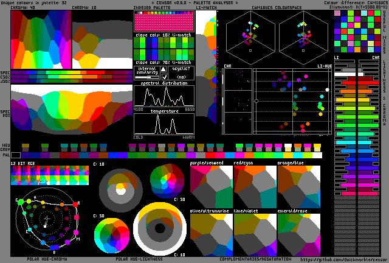The width and height of the screenshot is (389, 263).
Task: Click the magenta M point on the polar hue-chroma plot
Action: click(76, 233)
